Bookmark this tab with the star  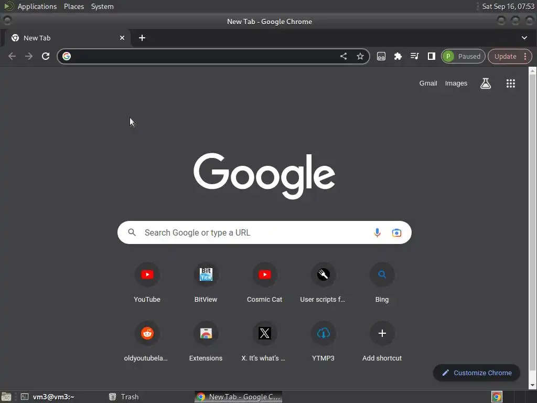pos(360,56)
